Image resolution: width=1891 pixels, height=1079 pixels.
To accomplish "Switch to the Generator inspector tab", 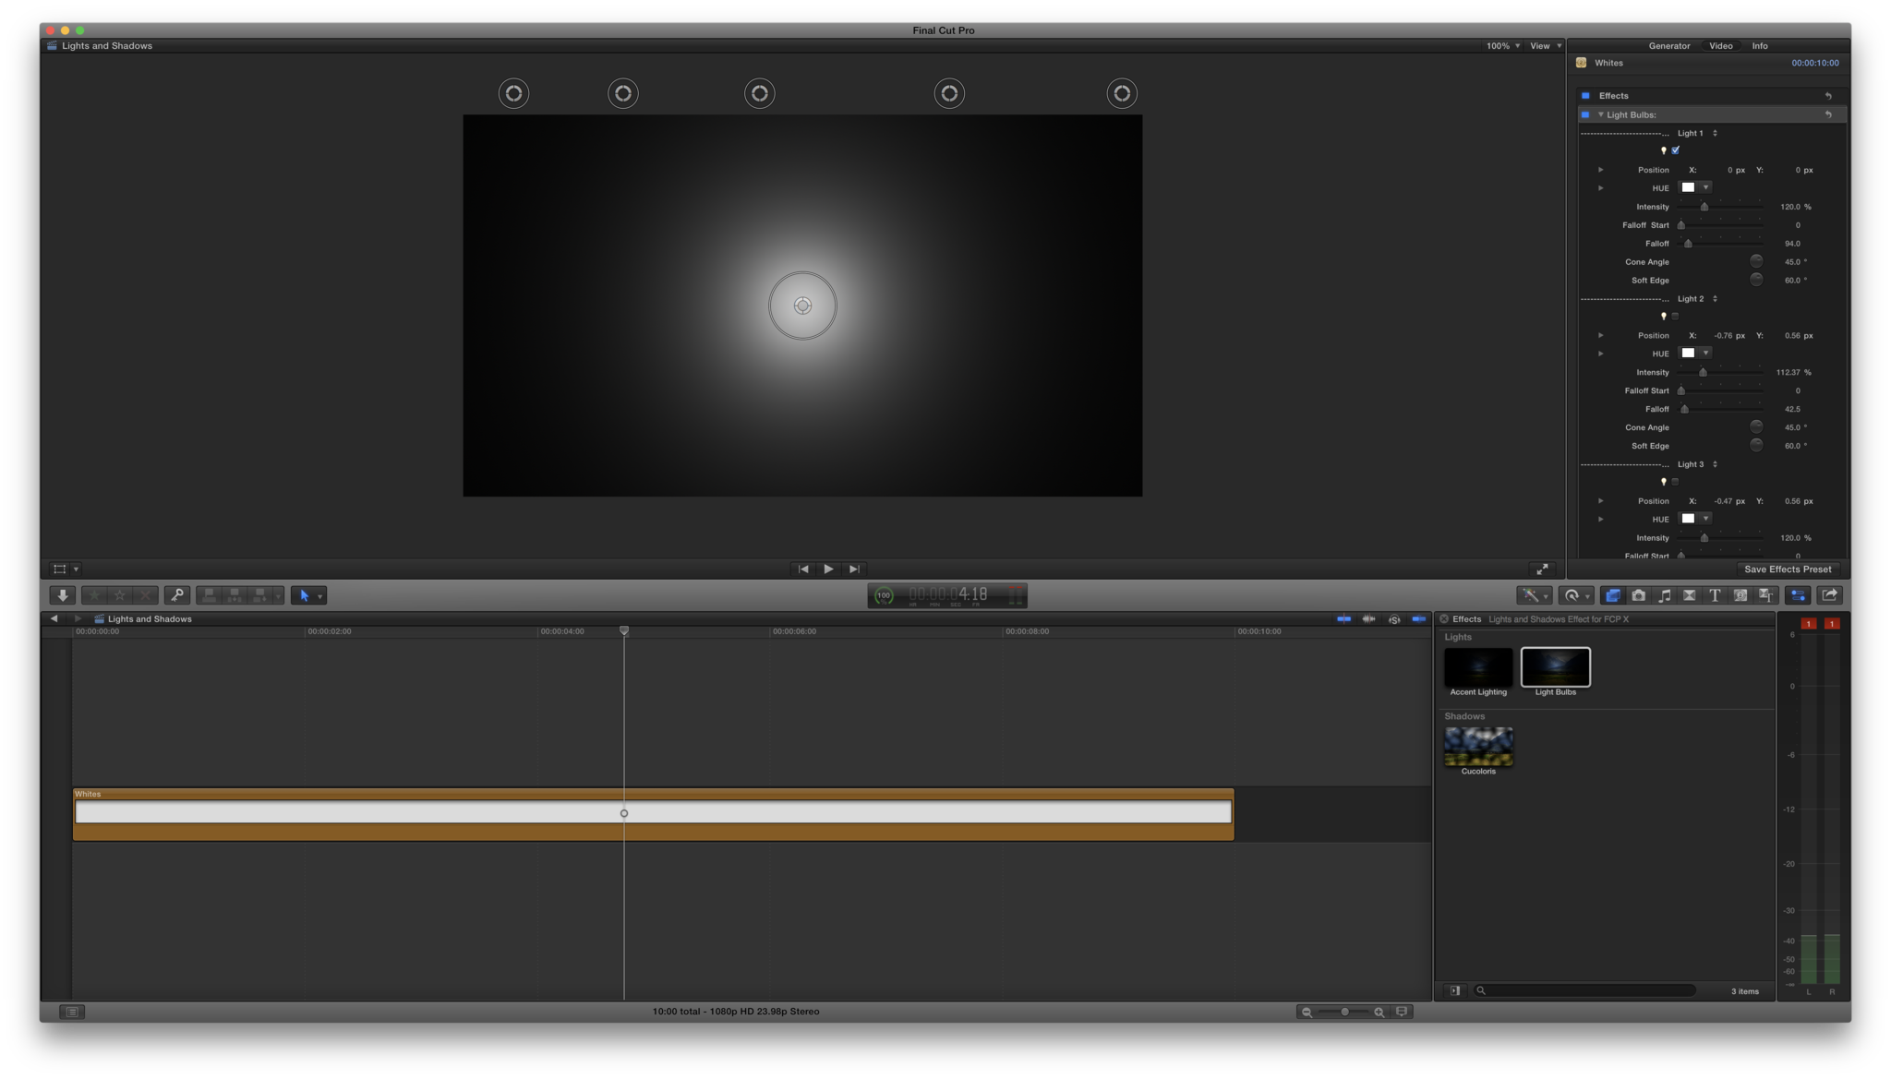I will point(1669,45).
